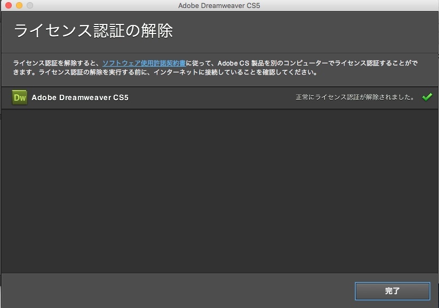The image size is (439, 308).
Task: Click the Dreamweaver Dw product icon
Action: [x=20, y=98]
